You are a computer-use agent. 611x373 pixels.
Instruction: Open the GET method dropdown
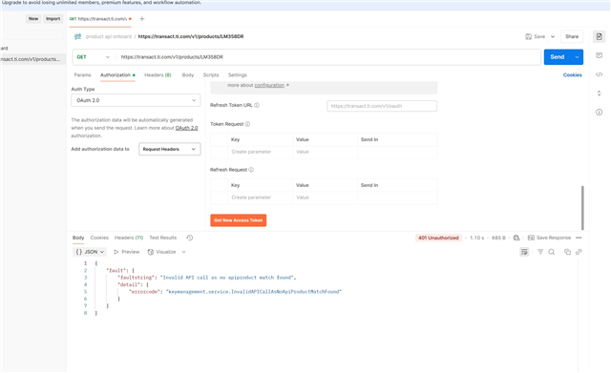(94, 57)
